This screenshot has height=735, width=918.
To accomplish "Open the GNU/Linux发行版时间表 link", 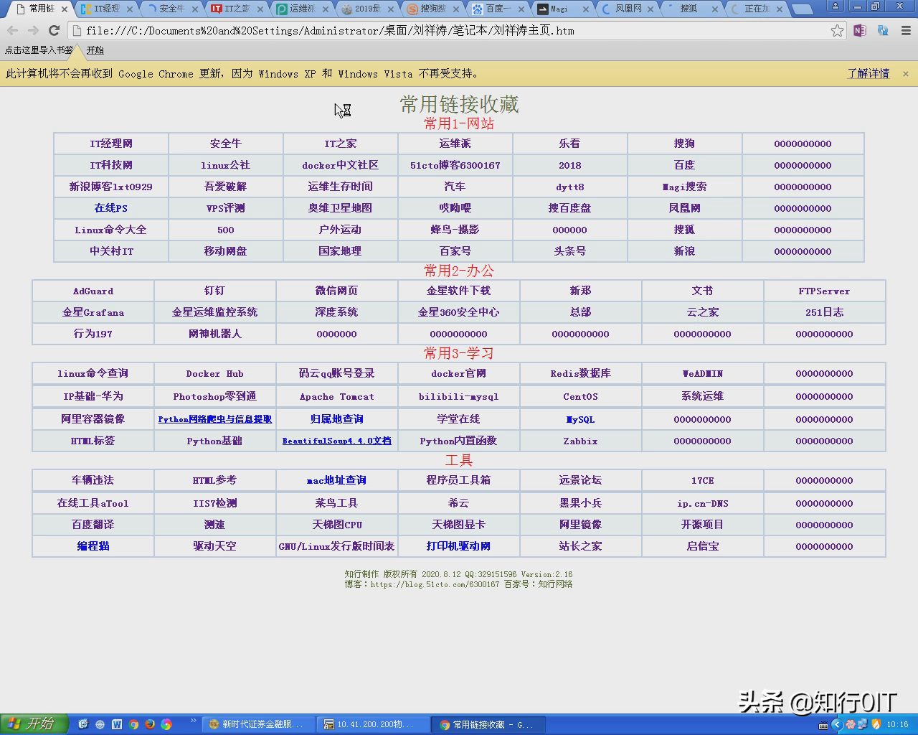I will point(337,546).
